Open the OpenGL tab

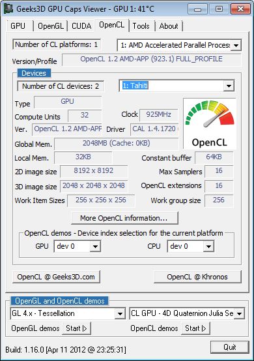coord(51,26)
